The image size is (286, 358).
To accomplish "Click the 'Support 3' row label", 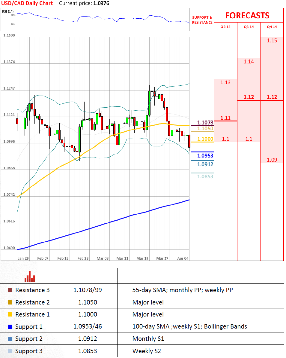I will click(29, 351).
